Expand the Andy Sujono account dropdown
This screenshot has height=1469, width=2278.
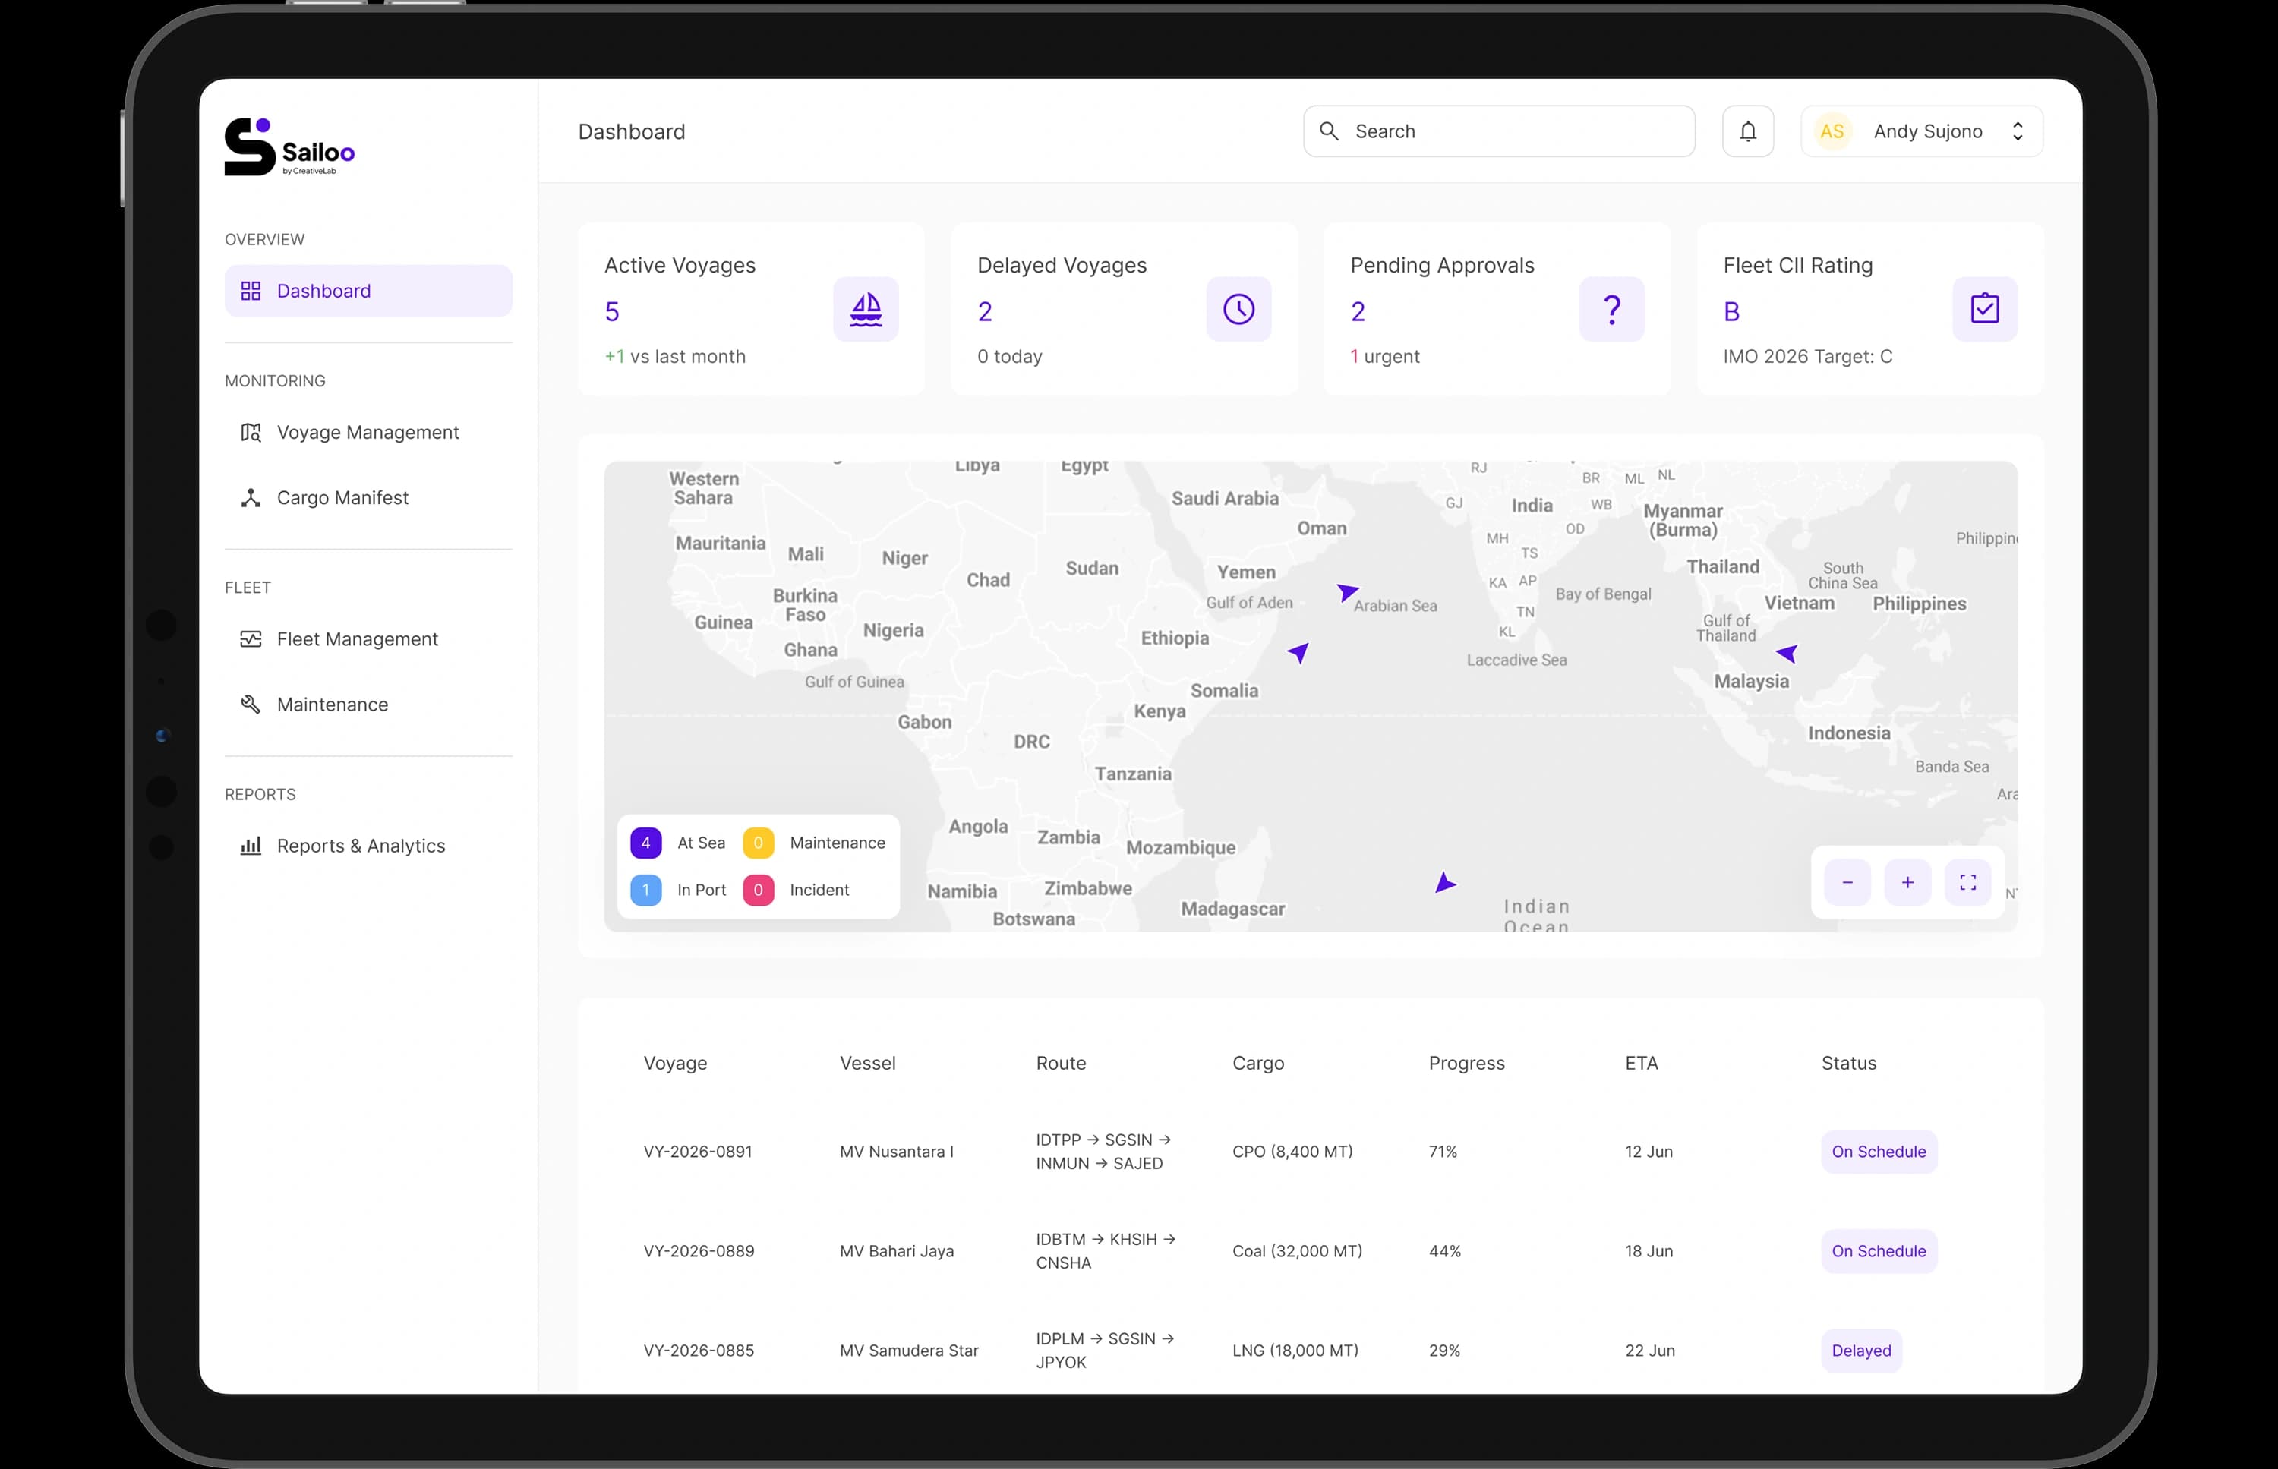click(x=2018, y=131)
